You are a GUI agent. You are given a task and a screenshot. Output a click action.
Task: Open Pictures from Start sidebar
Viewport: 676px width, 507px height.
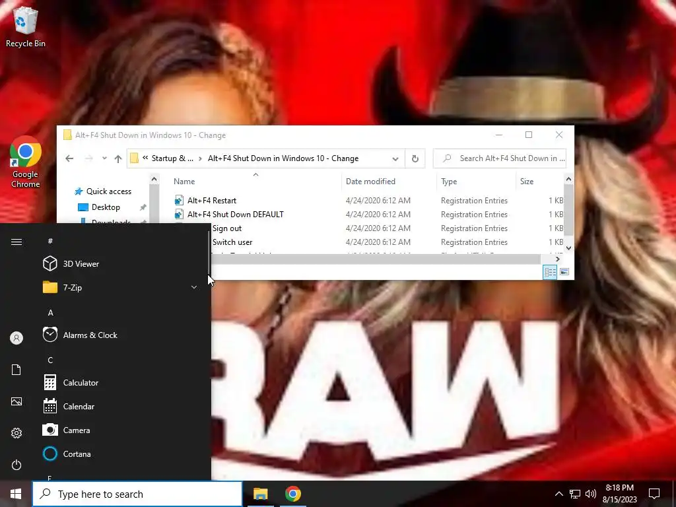[17, 401]
